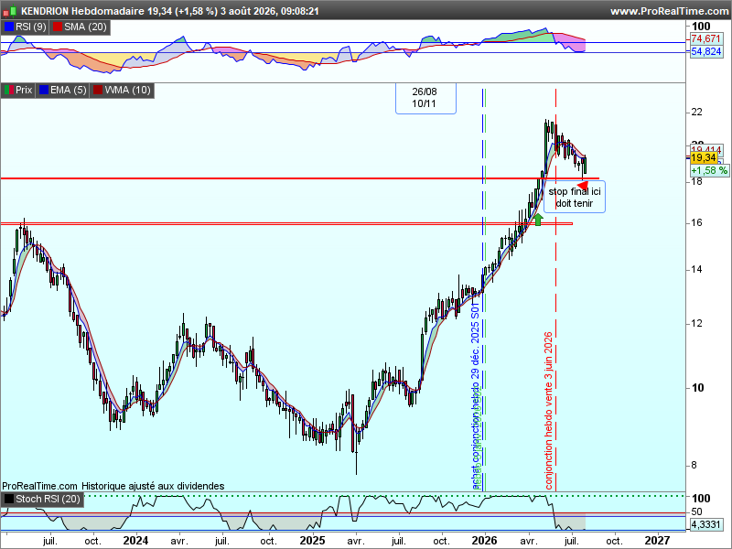Click the Prix candlestick legend icon
The image size is (732, 549).
click(x=9, y=90)
